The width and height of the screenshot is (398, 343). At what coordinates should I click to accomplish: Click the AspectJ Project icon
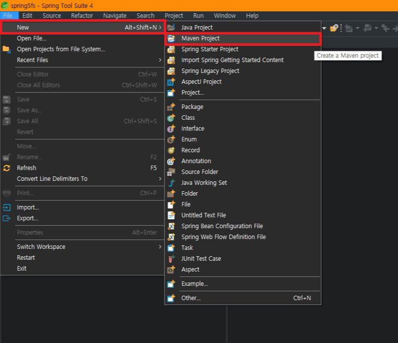(171, 82)
